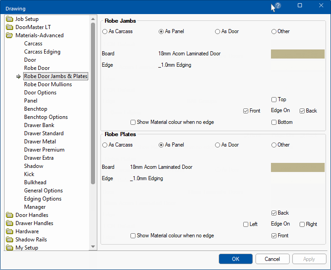
Task: Enable Bottom edge on Robe Jambs
Action: pyautogui.click(x=274, y=123)
